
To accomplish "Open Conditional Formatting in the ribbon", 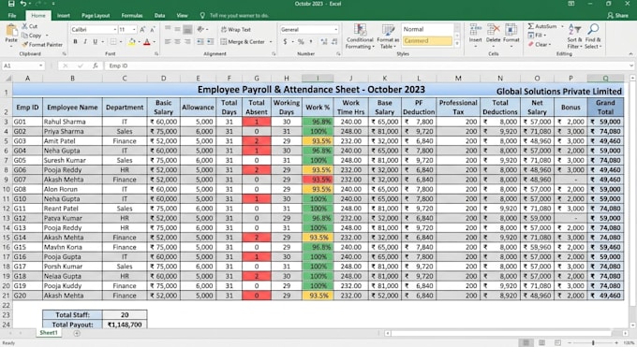I will (x=360, y=36).
